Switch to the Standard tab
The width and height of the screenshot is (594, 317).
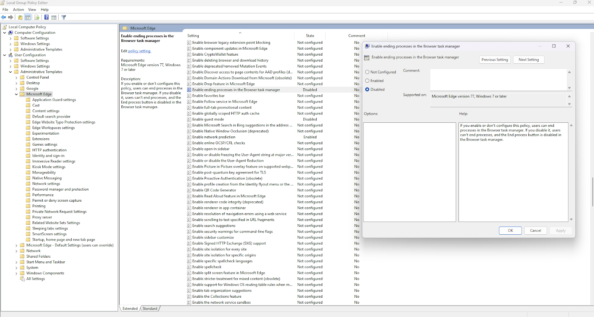tap(150, 308)
